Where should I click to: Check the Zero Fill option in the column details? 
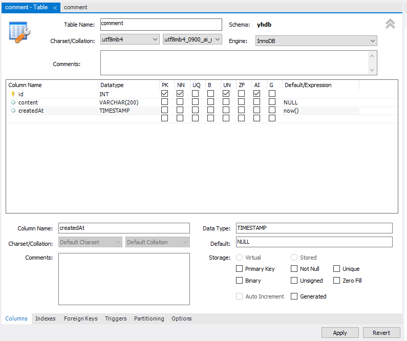point(336,280)
